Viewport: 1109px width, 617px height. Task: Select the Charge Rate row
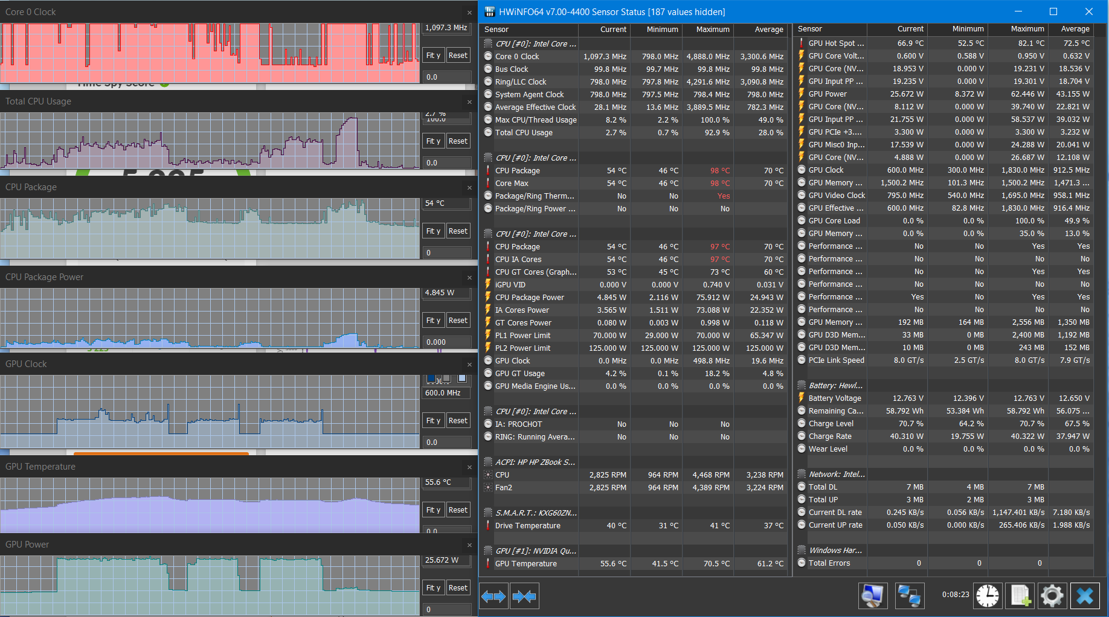(x=944, y=436)
